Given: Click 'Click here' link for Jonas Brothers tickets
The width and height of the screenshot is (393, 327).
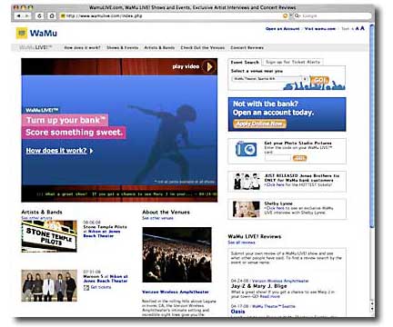Looking at the screenshot, I should pos(275,184).
